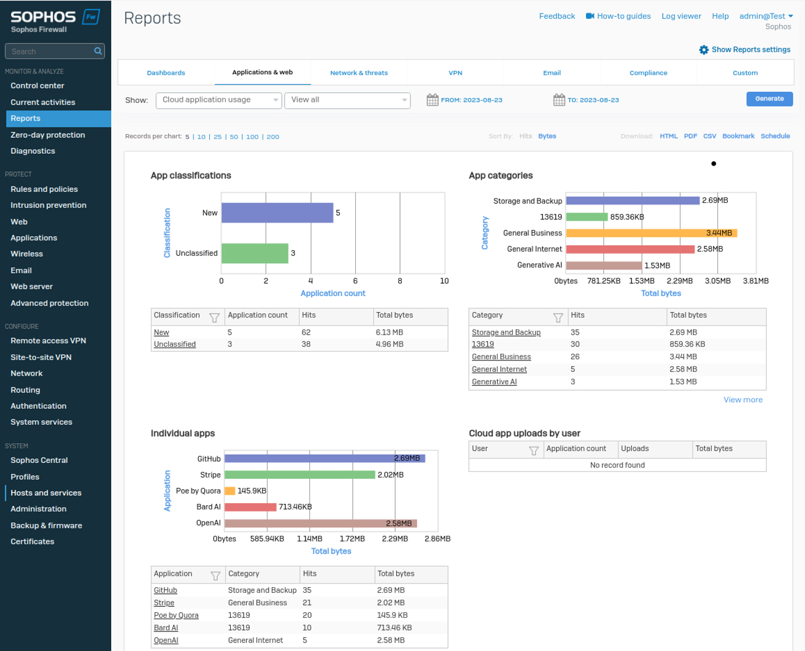
Task: Click the Show Reports settings gear icon
Action: coord(704,50)
